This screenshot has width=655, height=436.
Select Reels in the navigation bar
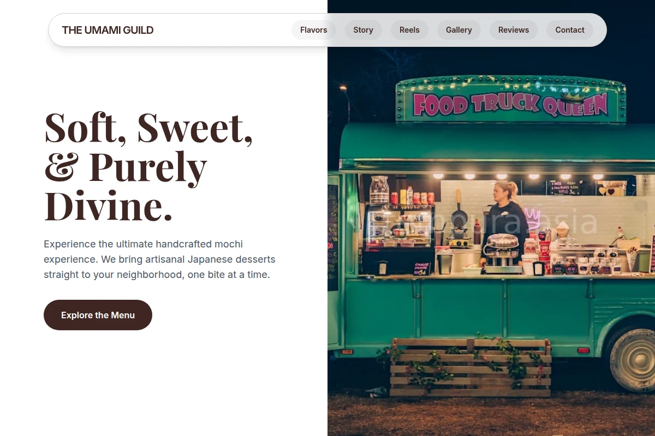(x=409, y=30)
